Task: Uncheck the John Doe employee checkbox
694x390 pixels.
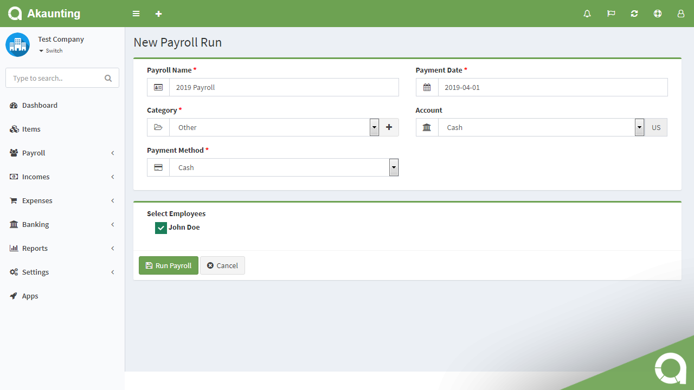Action: [160, 227]
